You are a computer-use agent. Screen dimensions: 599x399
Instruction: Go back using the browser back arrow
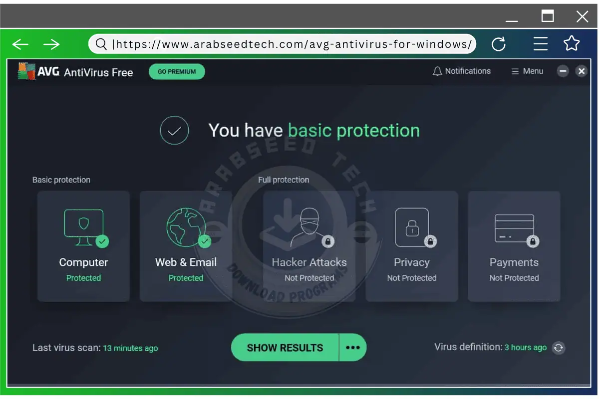click(20, 44)
